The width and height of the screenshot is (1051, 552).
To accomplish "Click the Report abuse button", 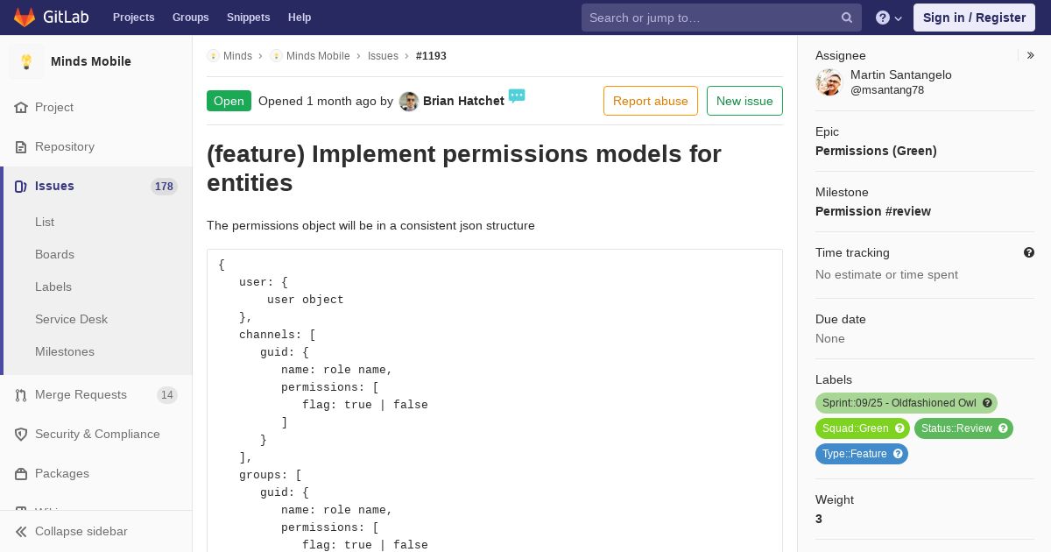I will 651,101.
